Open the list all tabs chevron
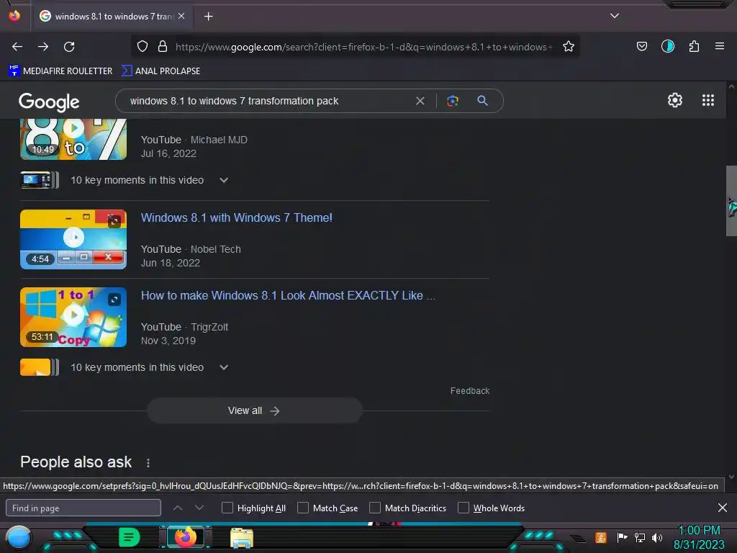The width and height of the screenshot is (737, 553). tap(615, 16)
